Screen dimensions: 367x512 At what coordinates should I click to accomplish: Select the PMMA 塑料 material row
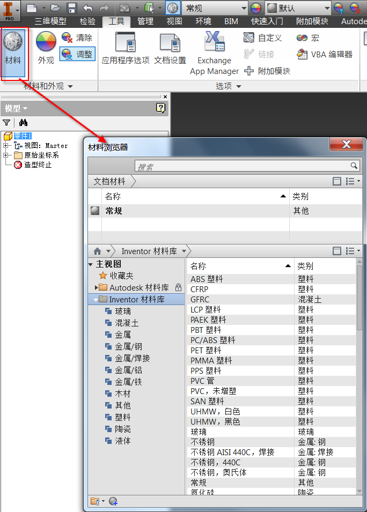[x=211, y=360]
